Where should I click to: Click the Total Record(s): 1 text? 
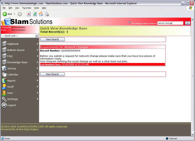point(54,32)
